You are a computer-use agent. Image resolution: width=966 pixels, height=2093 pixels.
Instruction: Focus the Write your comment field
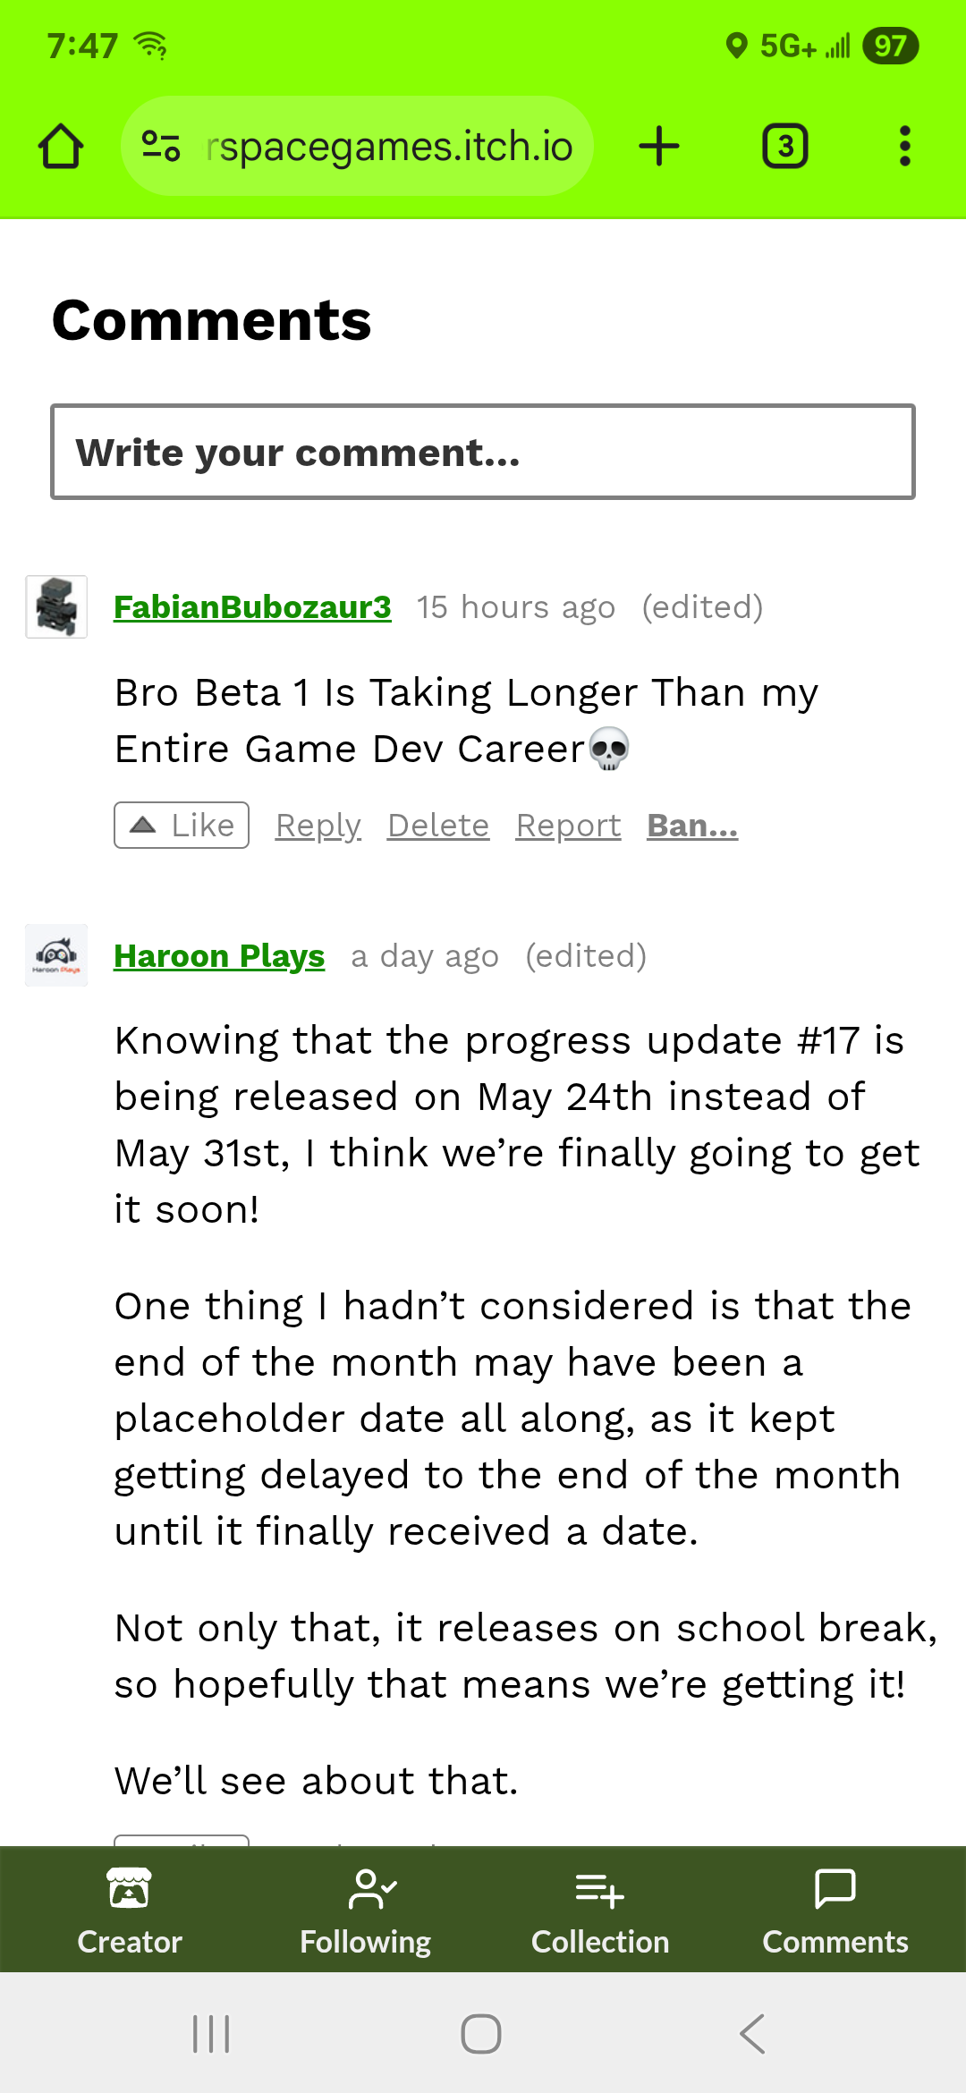pyautogui.click(x=483, y=452)
